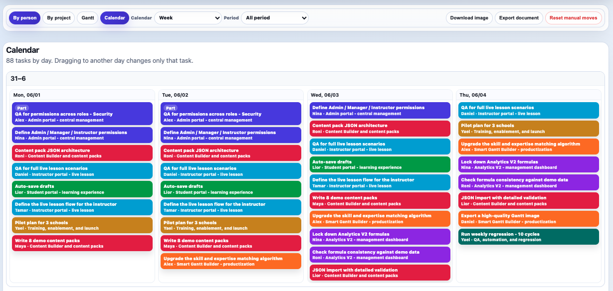613x291 pixels.
Task: Click the Mon, 06/01 day header
Action: click(26, 95)
